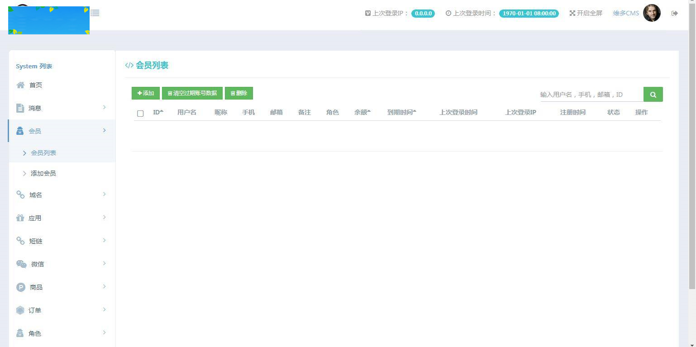Expand the 短链 (Short Links) menu chevron
Screen dimensions: 696x347
(105, 241)
